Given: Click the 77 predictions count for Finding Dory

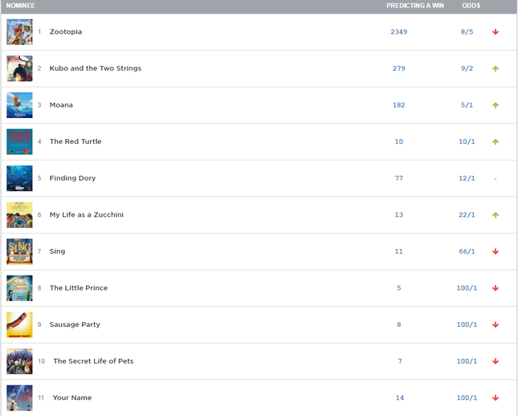Looking at the screenshot, I should pos(399,178).
